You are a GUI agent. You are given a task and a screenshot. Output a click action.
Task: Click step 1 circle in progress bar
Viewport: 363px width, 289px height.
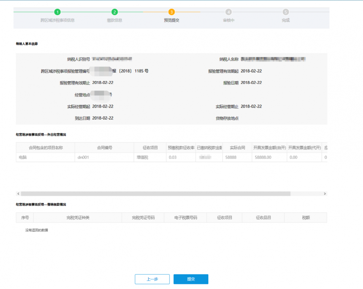pos(57,12)
